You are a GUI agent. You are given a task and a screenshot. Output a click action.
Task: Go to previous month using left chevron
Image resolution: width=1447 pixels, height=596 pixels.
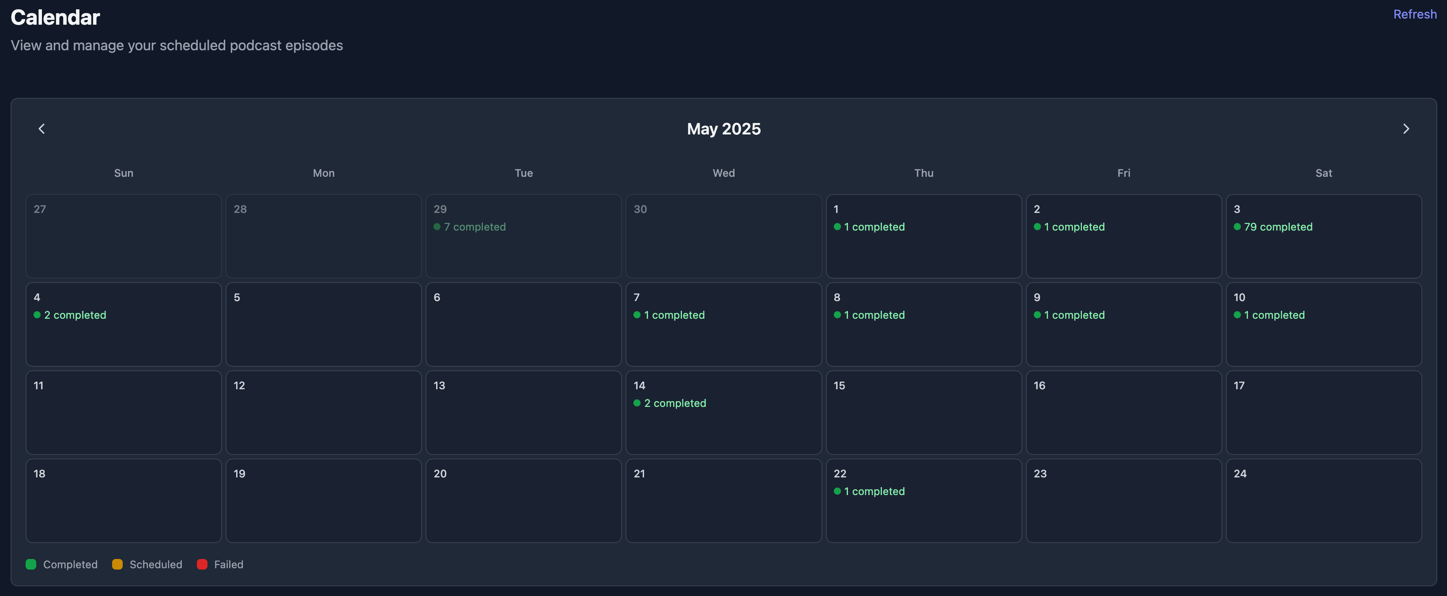[41, 129]
